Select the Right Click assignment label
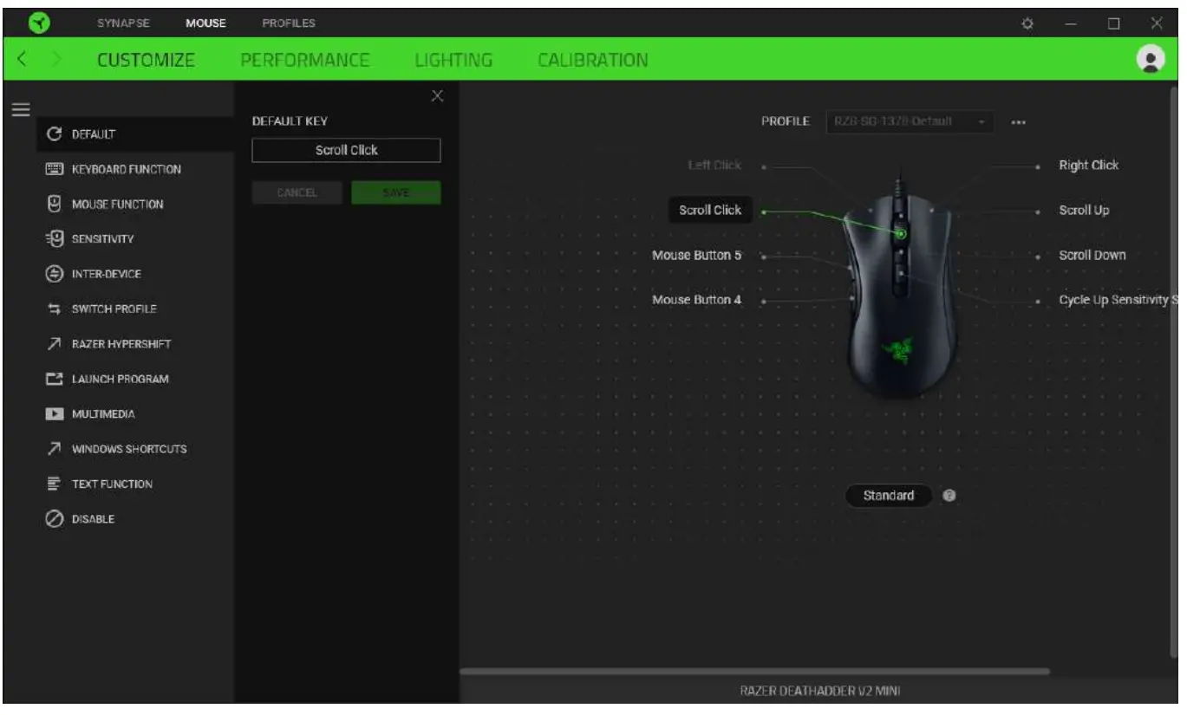Image resolution: width=1187 pixels, height=715 pixels. coord(1089,165)
